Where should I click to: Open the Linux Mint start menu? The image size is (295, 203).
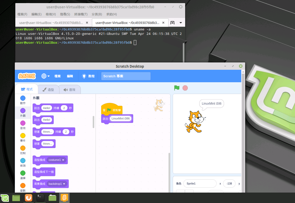point(5,198)
